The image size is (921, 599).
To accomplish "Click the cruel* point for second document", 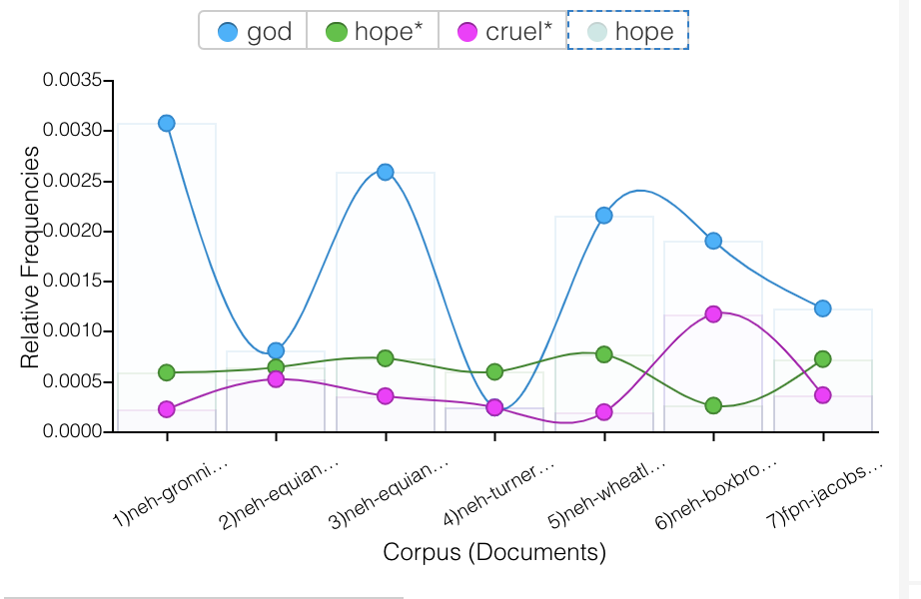I will pyautogui.click(x=276, y=379).
